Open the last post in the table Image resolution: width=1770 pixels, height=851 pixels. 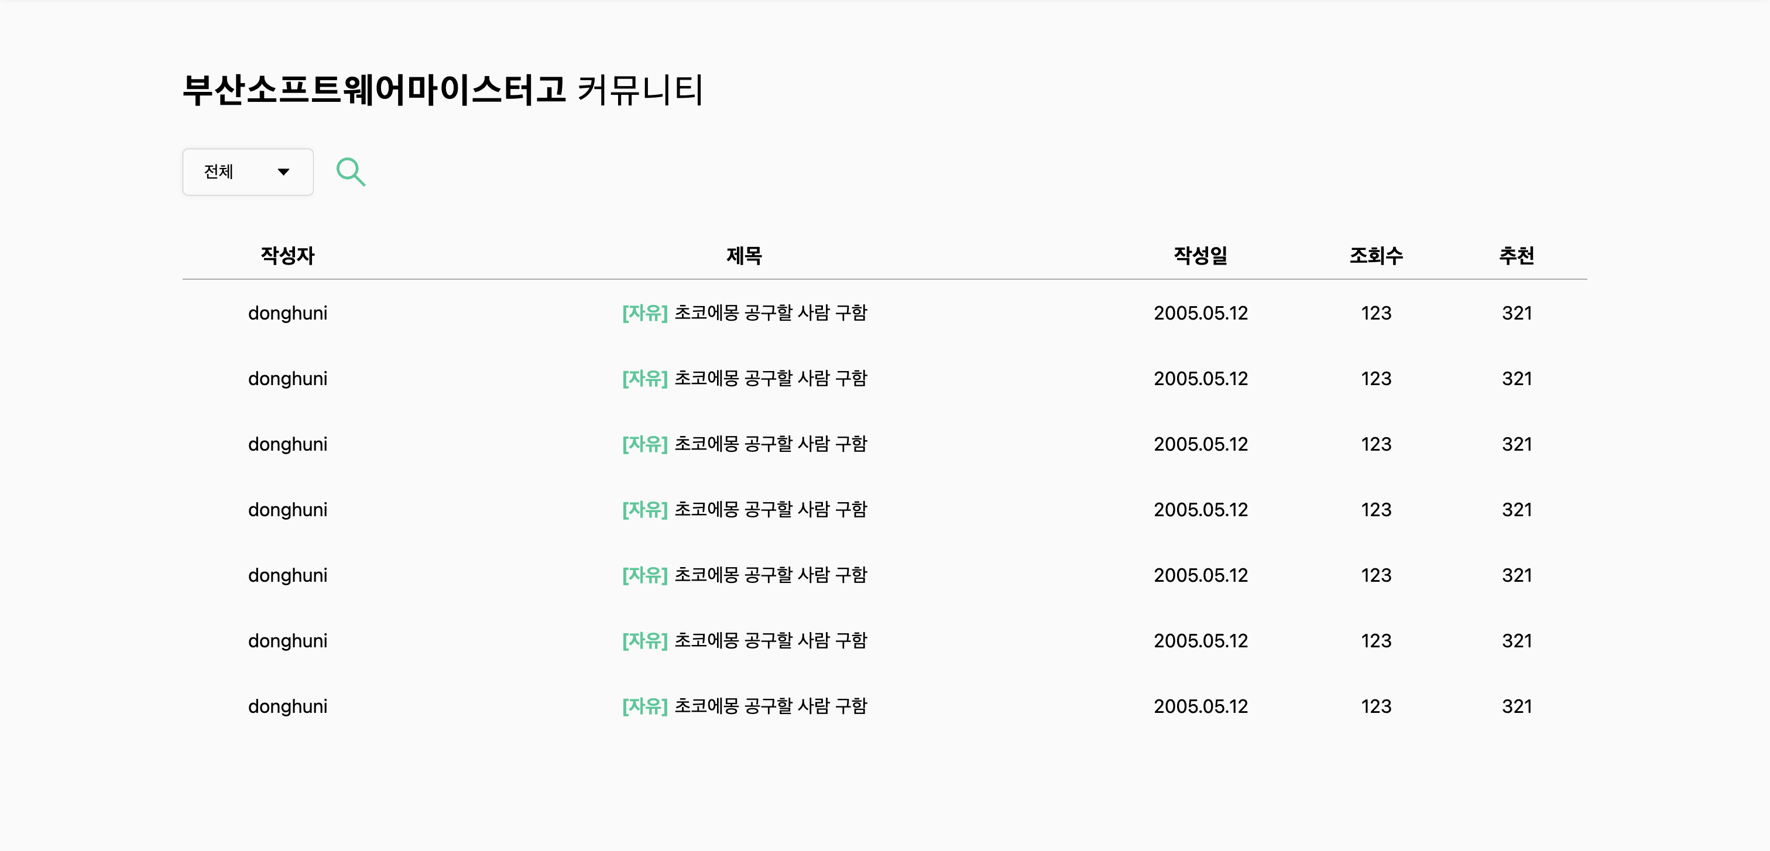pos(770,706)
